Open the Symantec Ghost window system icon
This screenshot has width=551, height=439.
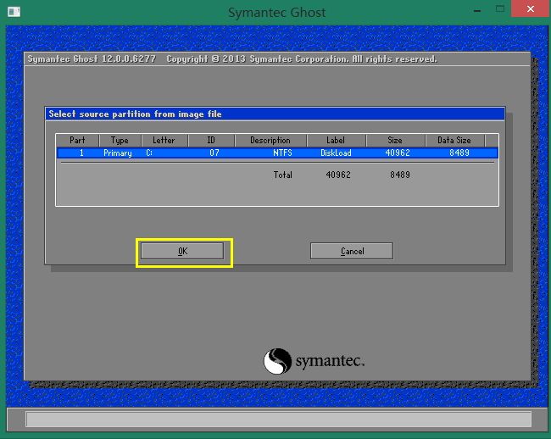click(x=14, y=12)
